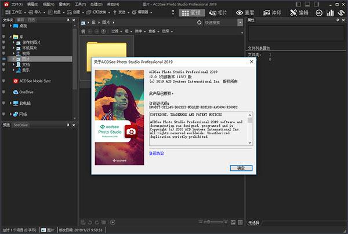Toggle Easy-Select marker beside 此电脑 row
348x234 pixels.
[x=3, y=103]
